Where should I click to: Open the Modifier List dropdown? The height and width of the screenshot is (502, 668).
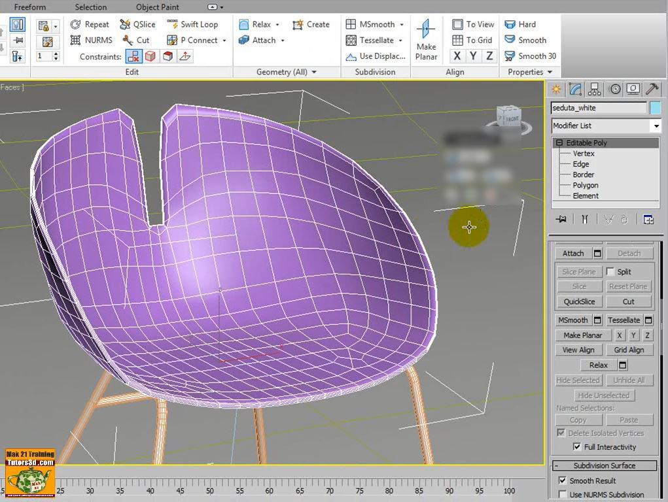656,125
